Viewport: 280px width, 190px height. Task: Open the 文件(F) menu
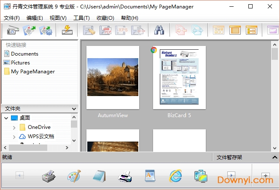pyautogui.click(x=12, y=18)
